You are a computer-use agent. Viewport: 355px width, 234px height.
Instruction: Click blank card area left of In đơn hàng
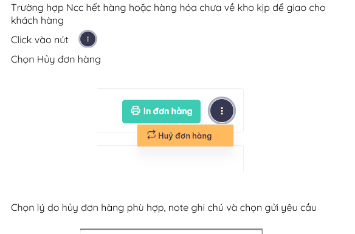[x=110, y=111]
